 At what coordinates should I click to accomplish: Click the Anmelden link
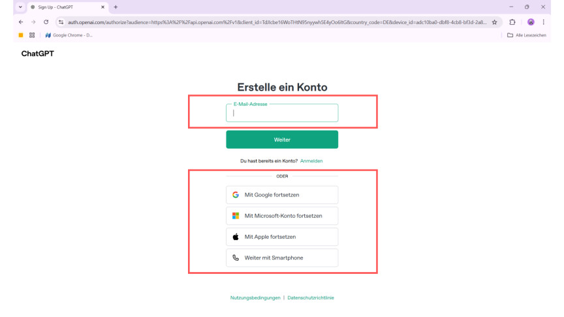click(x=311, y=160)
